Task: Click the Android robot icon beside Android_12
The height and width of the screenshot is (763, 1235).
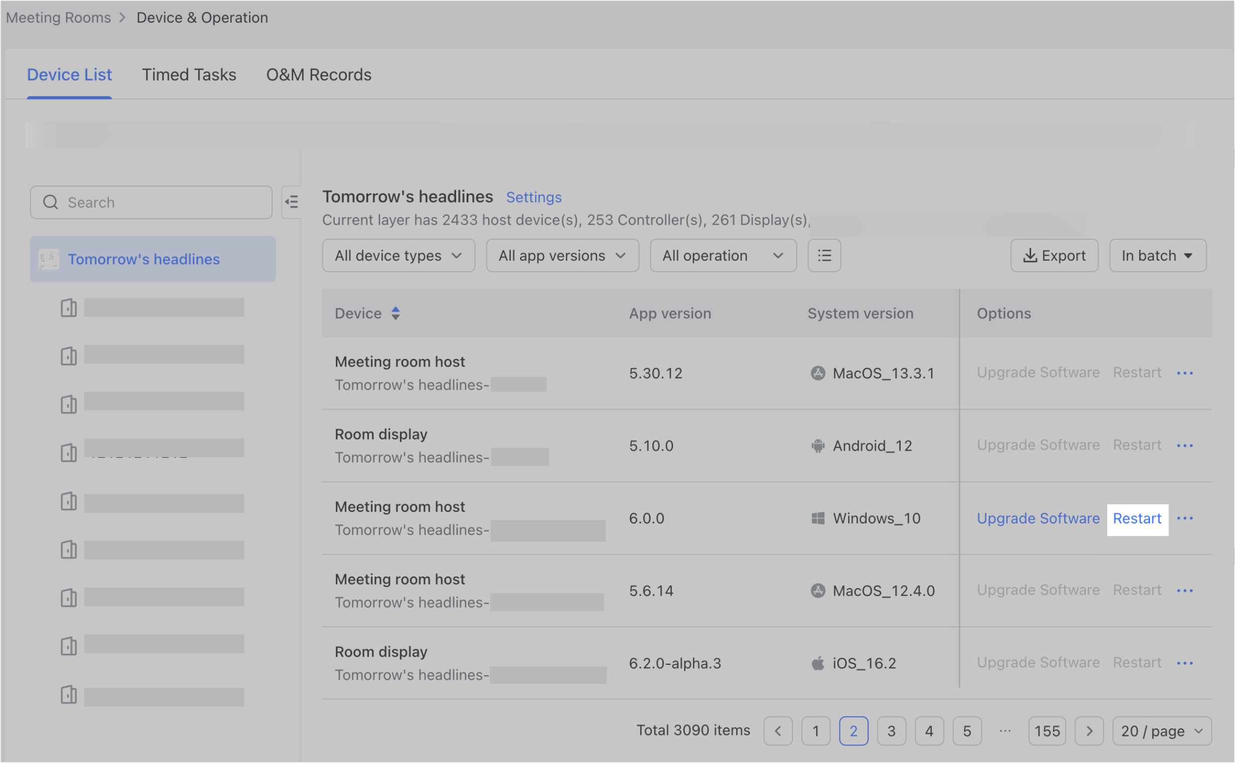Action: pos(817,446)
